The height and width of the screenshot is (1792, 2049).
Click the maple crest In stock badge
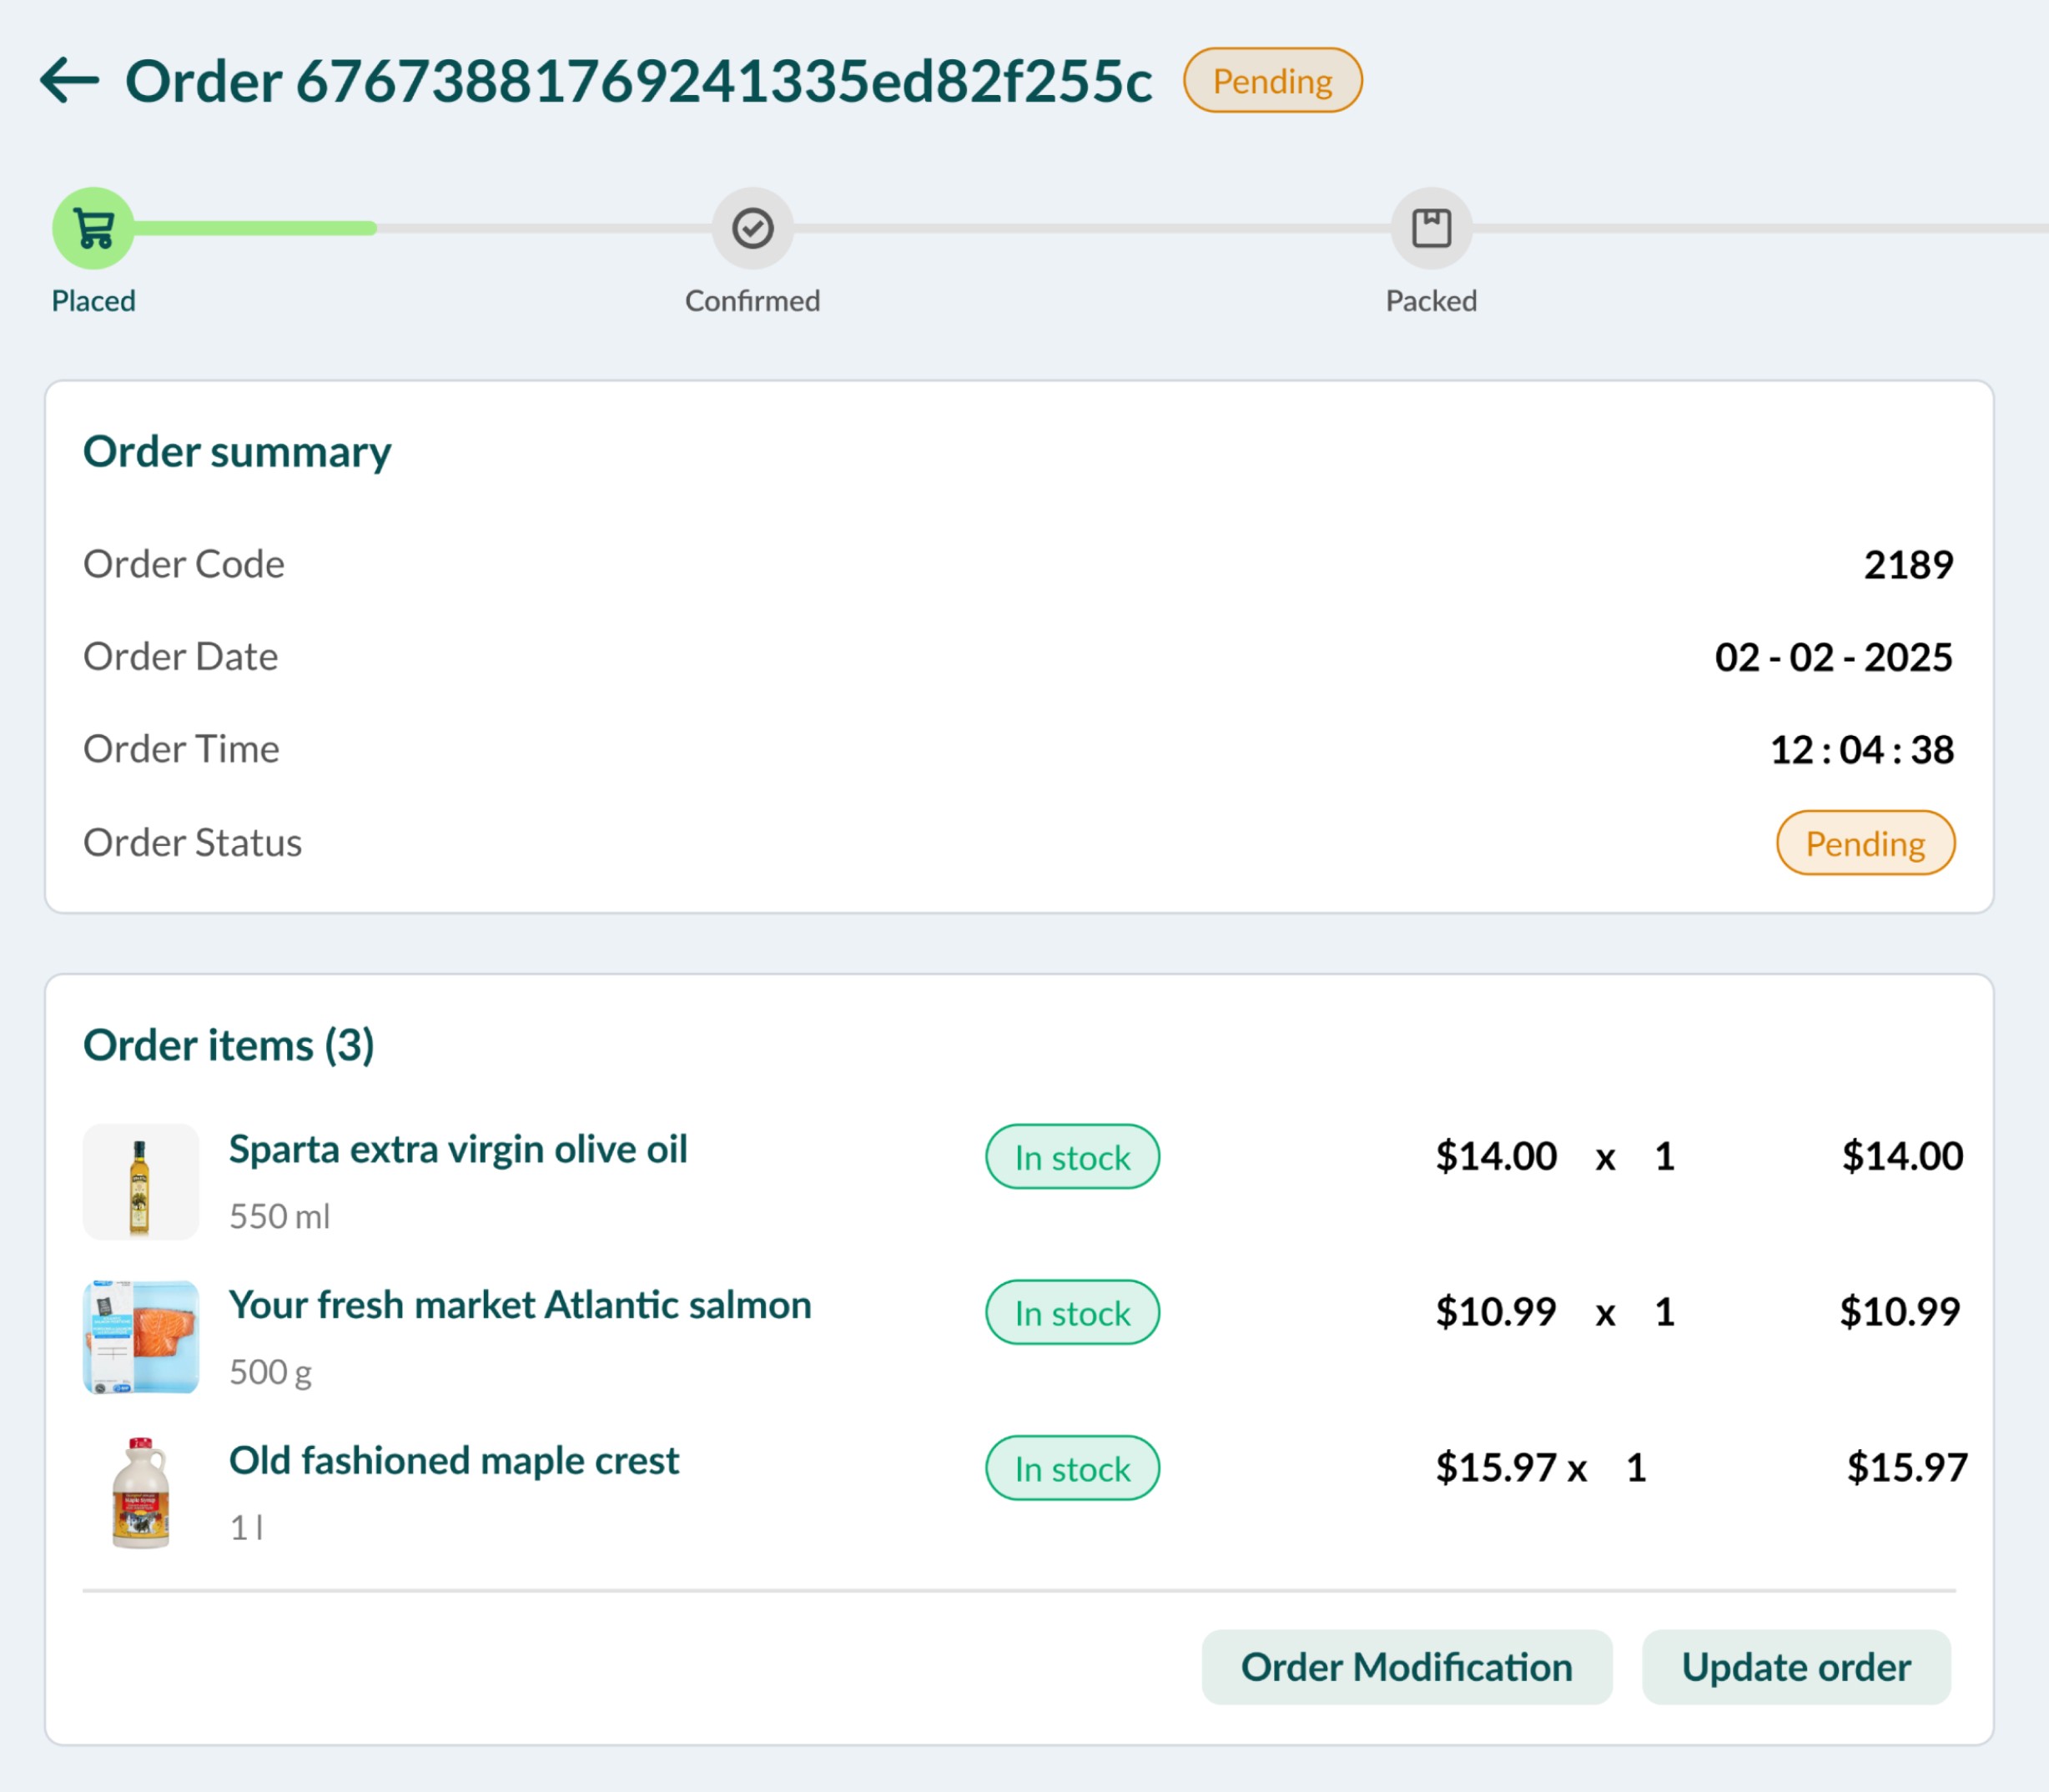coord(1072,1468)
